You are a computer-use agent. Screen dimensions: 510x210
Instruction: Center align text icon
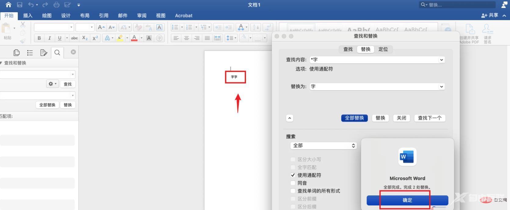(186, 38)
